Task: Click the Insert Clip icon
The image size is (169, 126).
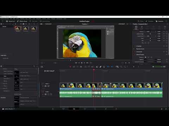Action: coord(86,66)
